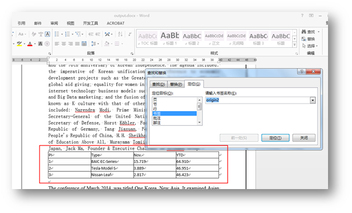
Task: Click the numbered list icon
Action: click(67, 34)
